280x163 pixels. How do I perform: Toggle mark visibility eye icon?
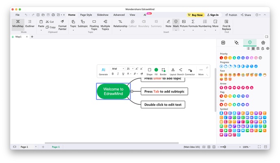pyautogui.click(x=267, y=48)
